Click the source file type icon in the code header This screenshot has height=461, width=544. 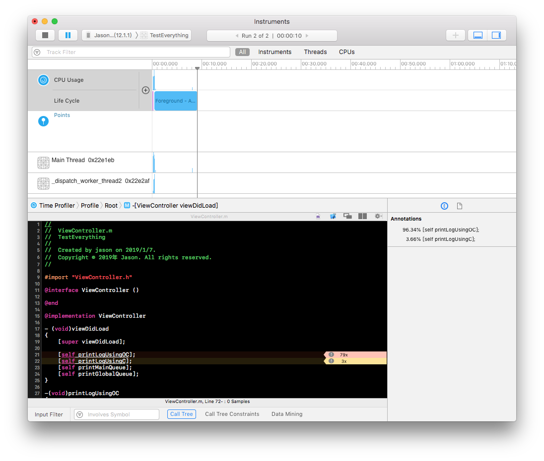318,216
